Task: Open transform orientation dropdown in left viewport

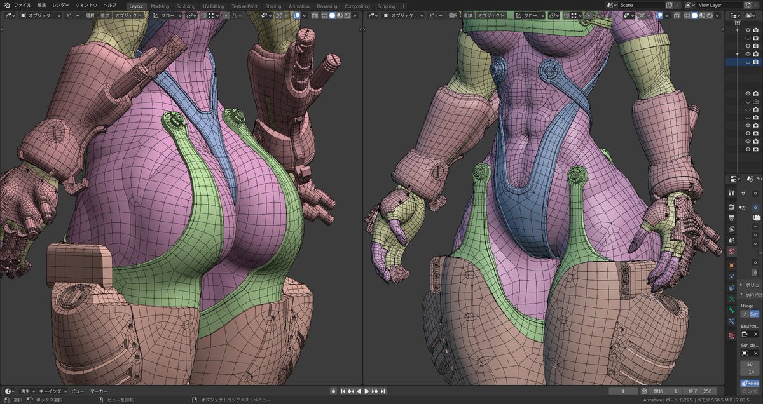Action: coord(166,15)
